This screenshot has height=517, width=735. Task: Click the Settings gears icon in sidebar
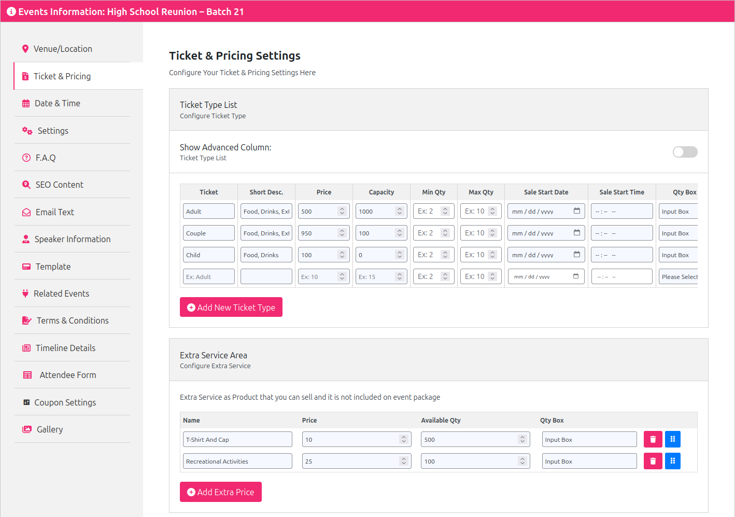(27, 131)
